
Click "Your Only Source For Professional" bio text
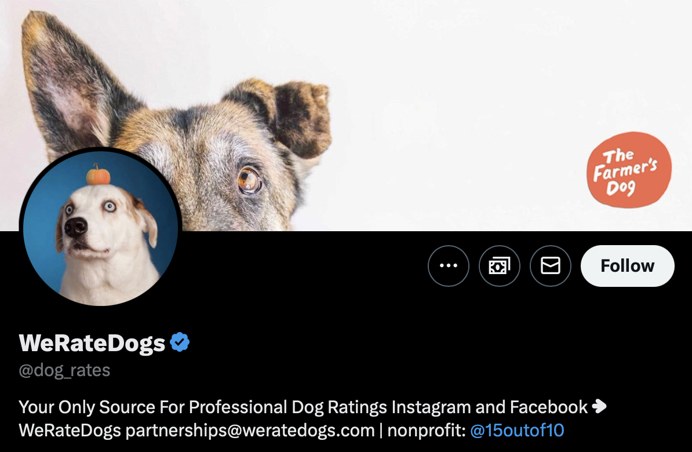[152, 407]
